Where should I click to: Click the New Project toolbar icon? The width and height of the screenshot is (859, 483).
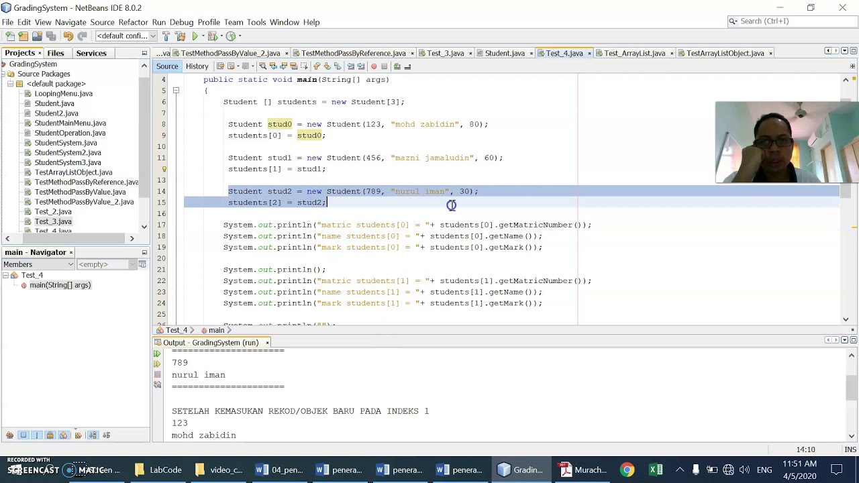pos(23,36)
